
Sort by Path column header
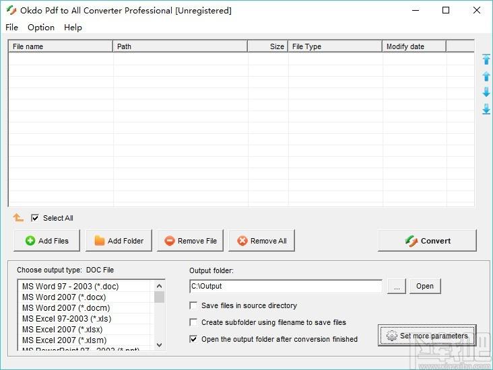180,46
